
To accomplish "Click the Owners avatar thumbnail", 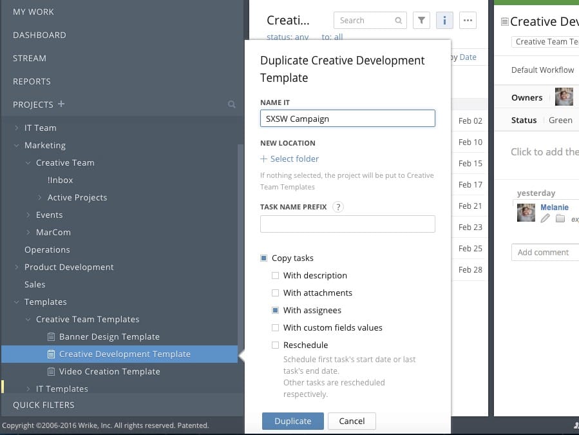I will tap(564, 97).
